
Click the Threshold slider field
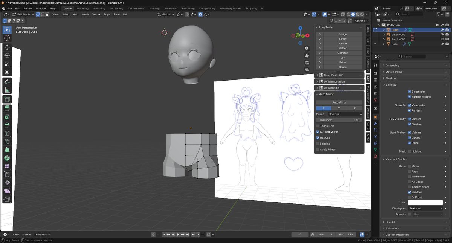point(339,120)
